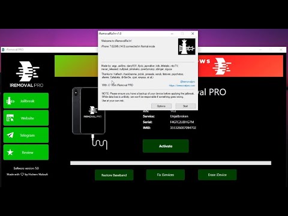
Task: Click the Made with heart credit text
Action: [x=27, y=174]
